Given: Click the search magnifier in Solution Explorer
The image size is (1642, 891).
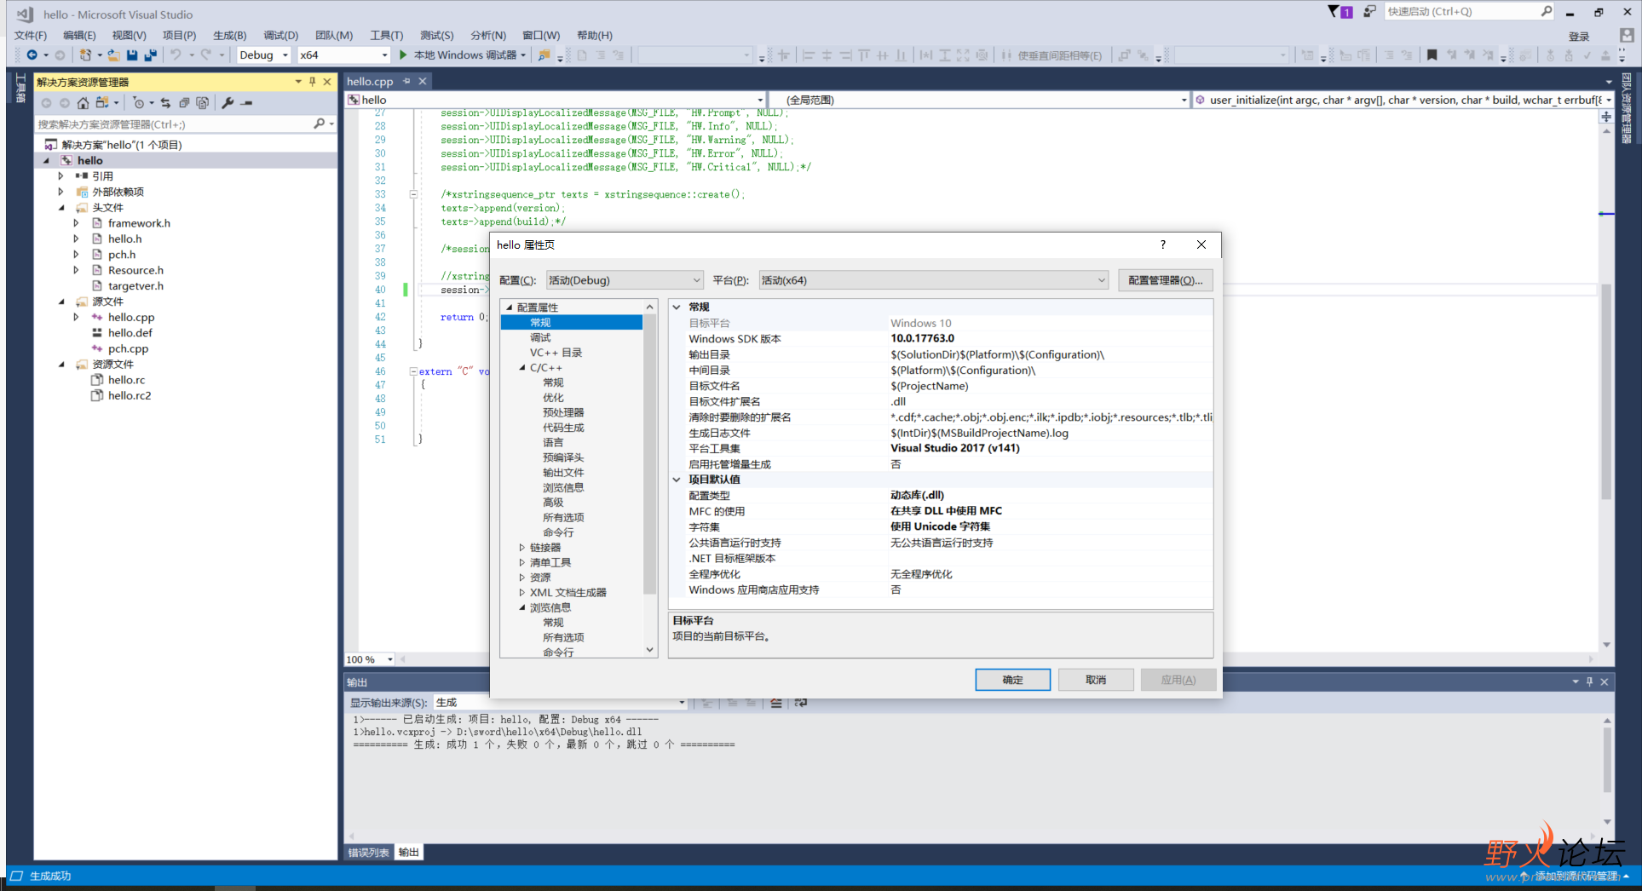Looking at the screenshot, I should 320,124.
